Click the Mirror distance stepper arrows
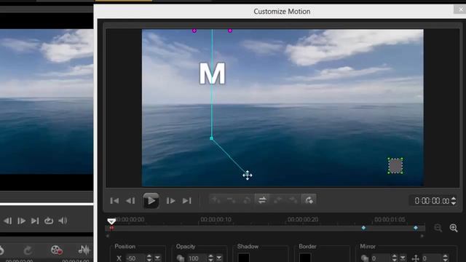Viewport: 466px width, 262px height. click(x=445, y=258)
